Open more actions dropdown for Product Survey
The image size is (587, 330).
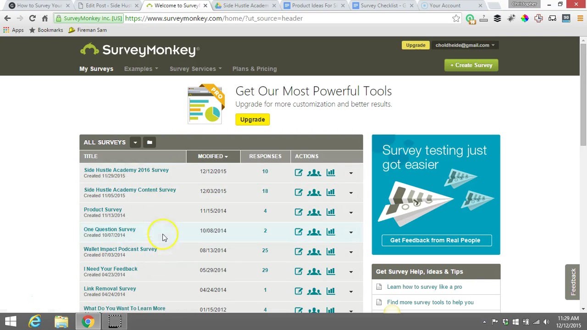[351, 213]
